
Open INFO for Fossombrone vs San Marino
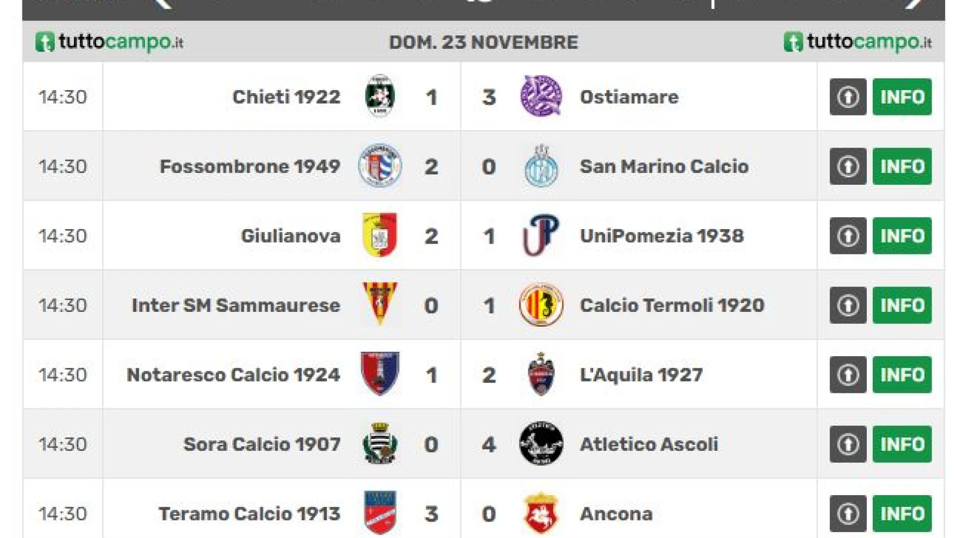click(x=902, y=166)
